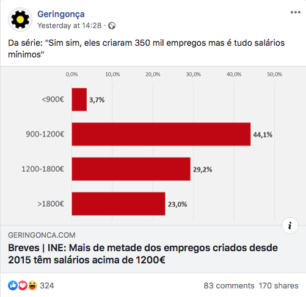Click the link info 'i' icon

click(290, 226)
